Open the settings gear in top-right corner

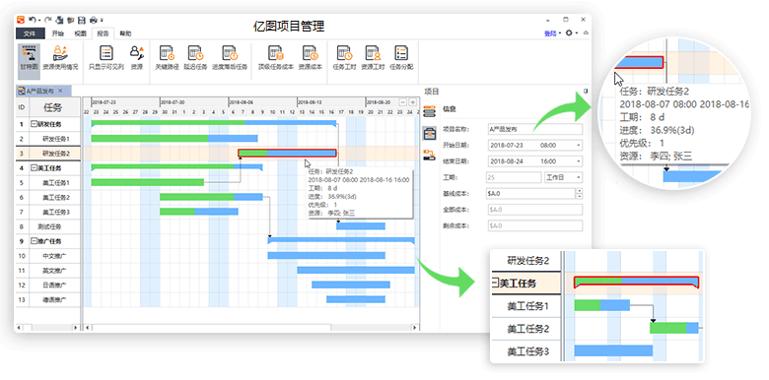(569, 32)
